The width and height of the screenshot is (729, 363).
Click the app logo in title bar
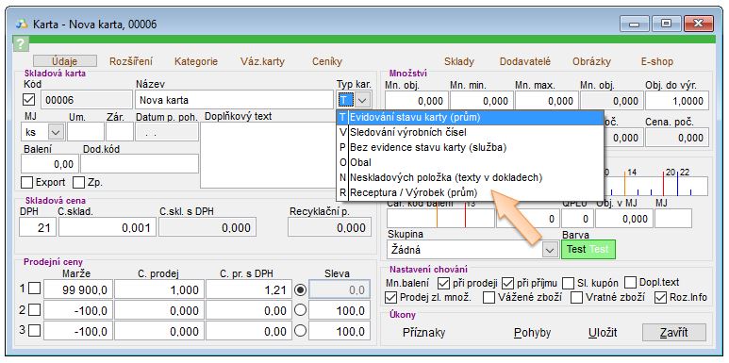pyautogui.click(x=22, y=24)
